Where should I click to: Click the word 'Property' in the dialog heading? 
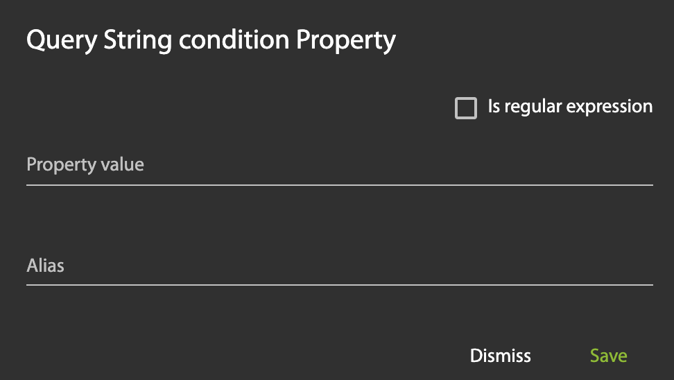(346, 40)
